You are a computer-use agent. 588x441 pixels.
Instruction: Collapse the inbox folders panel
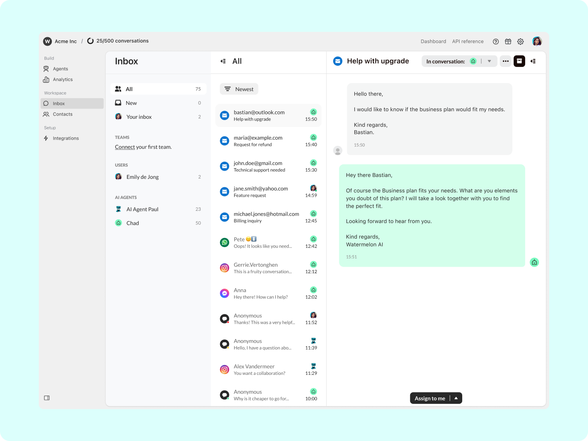click(x=223, y=61)
